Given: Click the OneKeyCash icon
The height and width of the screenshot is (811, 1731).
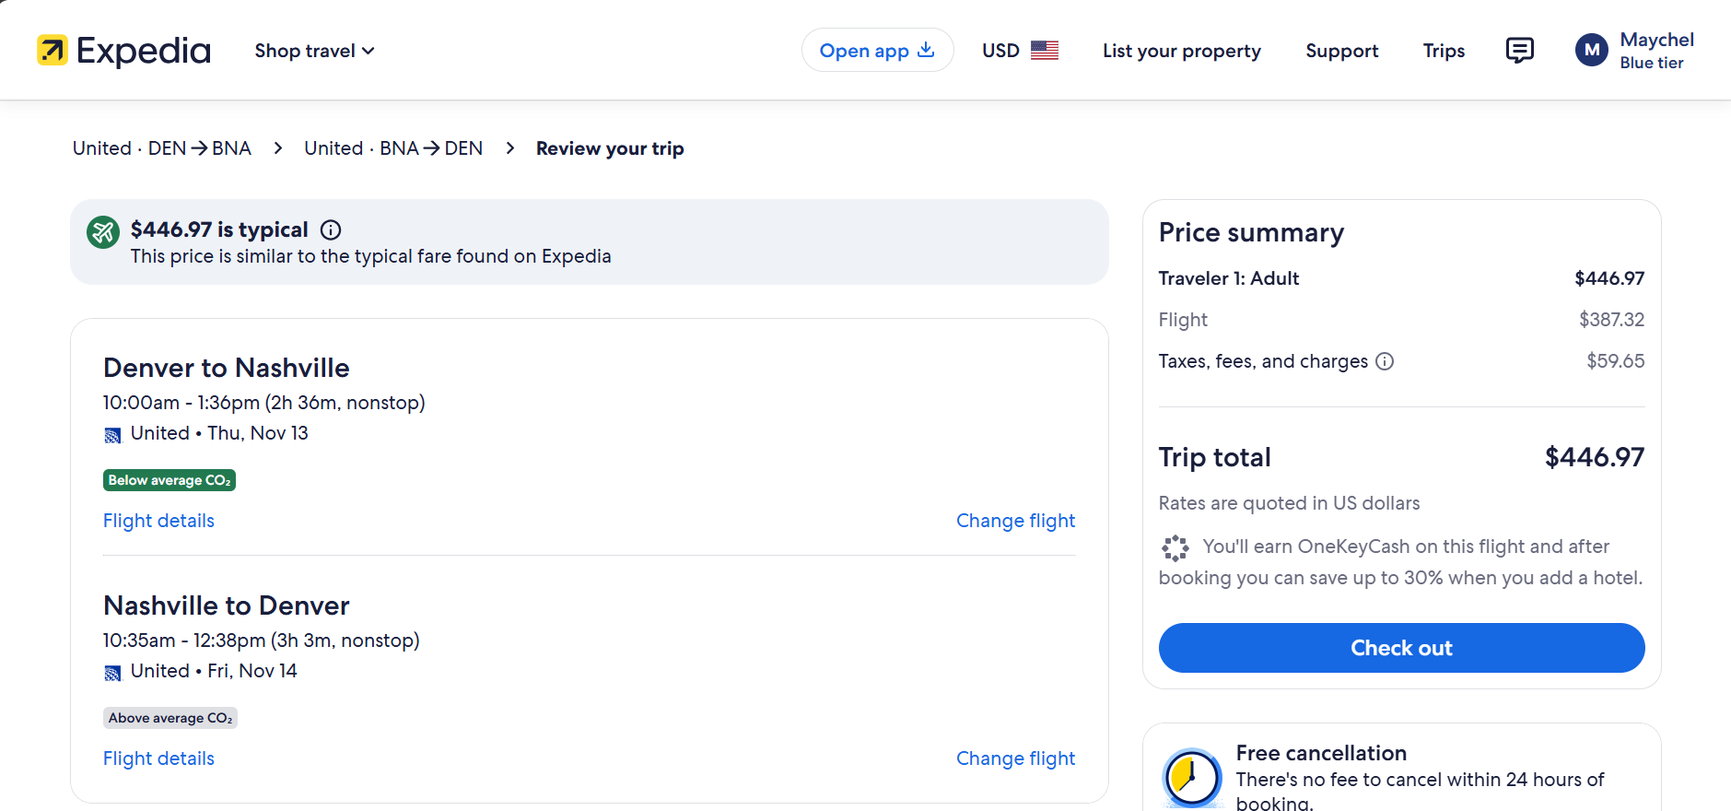Looking at the screenshot, I should click(x=1175, y=548).
